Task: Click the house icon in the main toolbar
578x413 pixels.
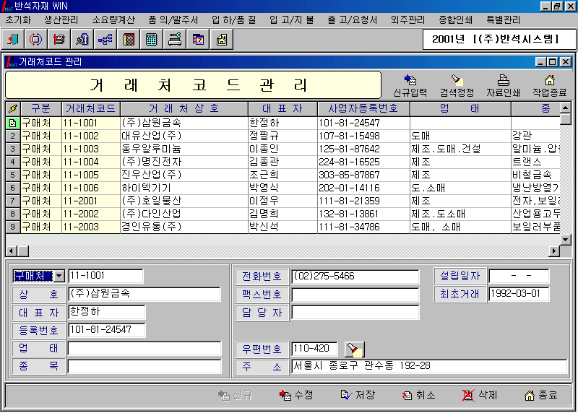Action: tap(221, 39)
